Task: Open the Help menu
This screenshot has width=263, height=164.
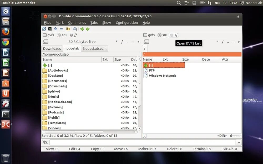Action: (x=146, y=23)
